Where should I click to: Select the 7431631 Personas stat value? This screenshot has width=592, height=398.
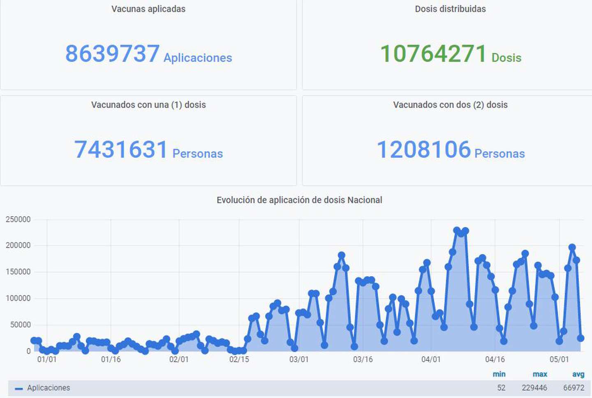(x=121, y=149)
